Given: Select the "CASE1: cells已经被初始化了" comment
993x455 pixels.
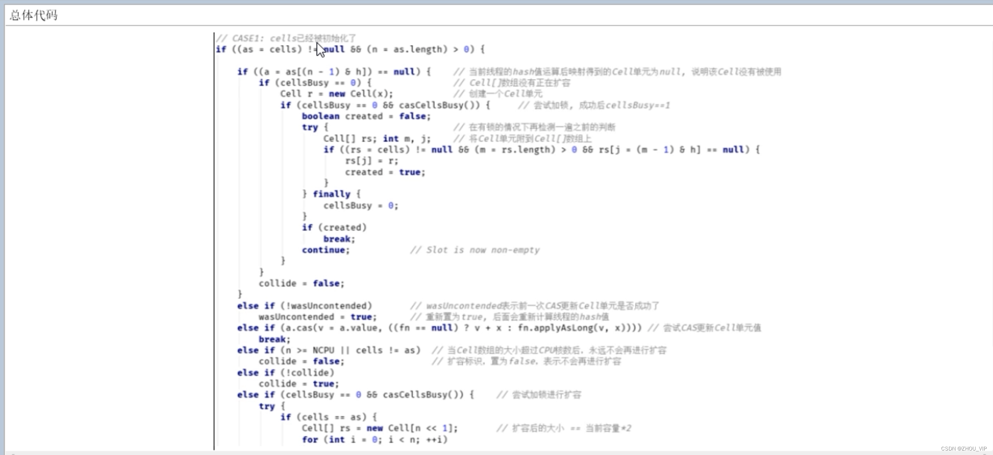Looking at the screenshot, I should [288, 38].
